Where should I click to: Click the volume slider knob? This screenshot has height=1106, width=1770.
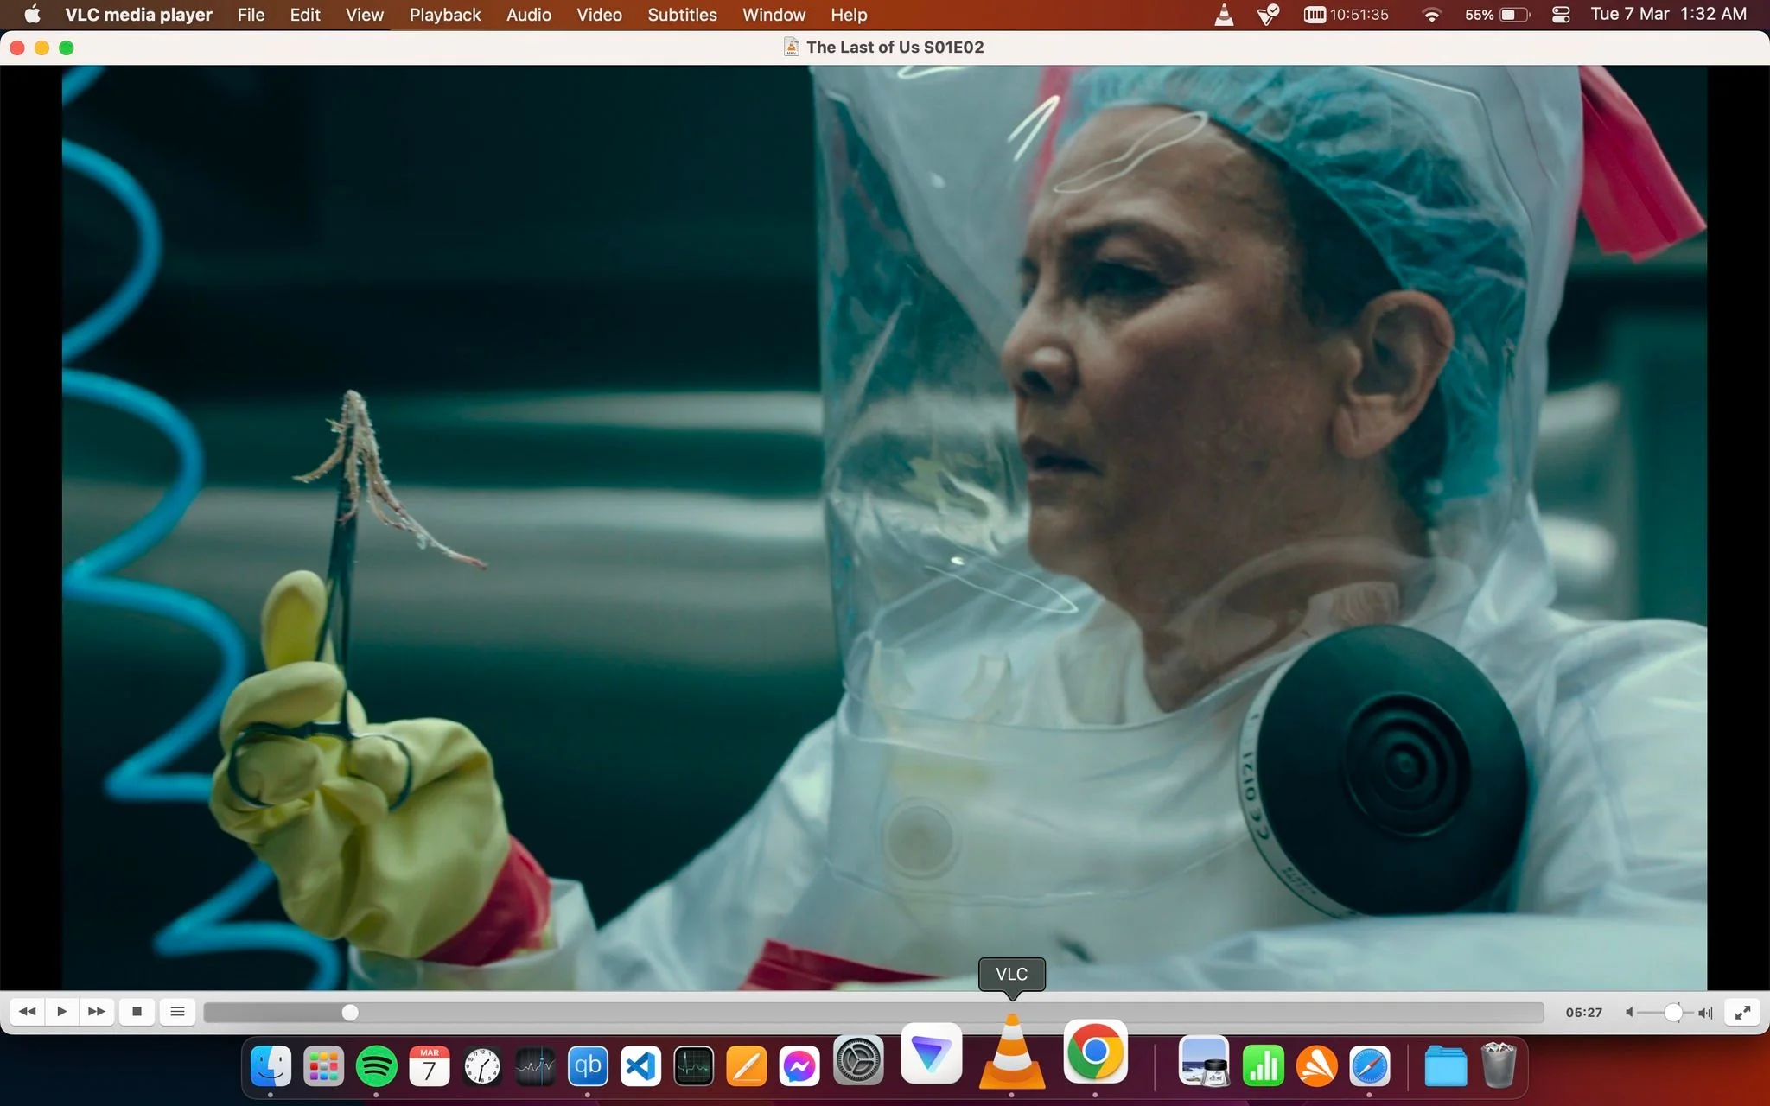1673,1012
